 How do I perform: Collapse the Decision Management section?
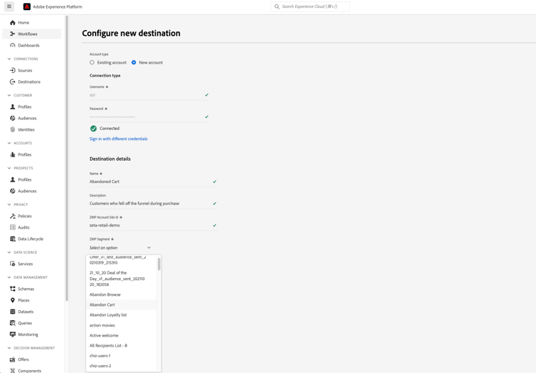pyautogui.click(x=9, y=348)
